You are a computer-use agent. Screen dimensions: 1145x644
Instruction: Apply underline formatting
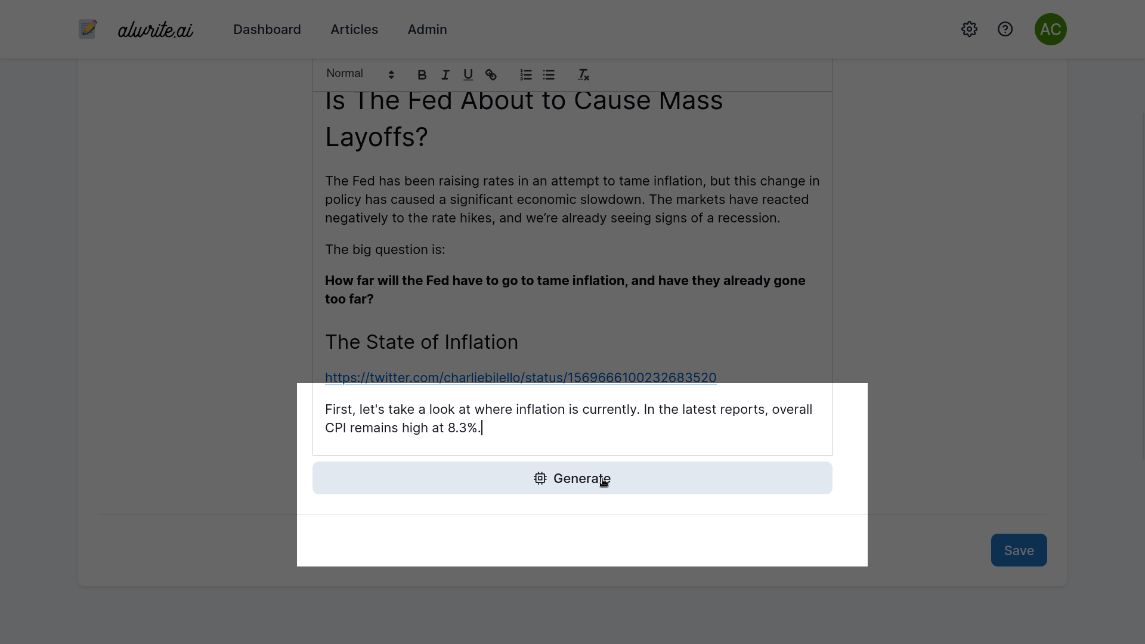468,74
